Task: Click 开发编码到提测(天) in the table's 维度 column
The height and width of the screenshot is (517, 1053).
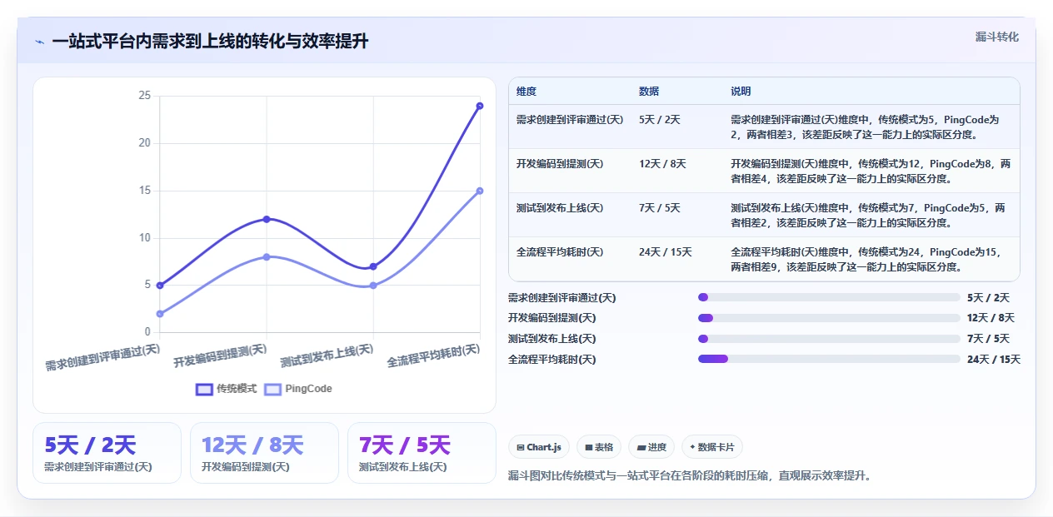Action: coord(560,164)
